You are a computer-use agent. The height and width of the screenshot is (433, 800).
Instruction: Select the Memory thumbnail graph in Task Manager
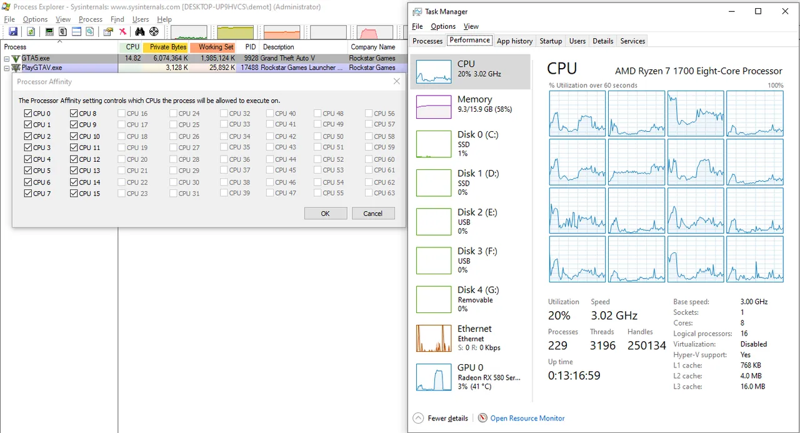click(x=434, y=107)
